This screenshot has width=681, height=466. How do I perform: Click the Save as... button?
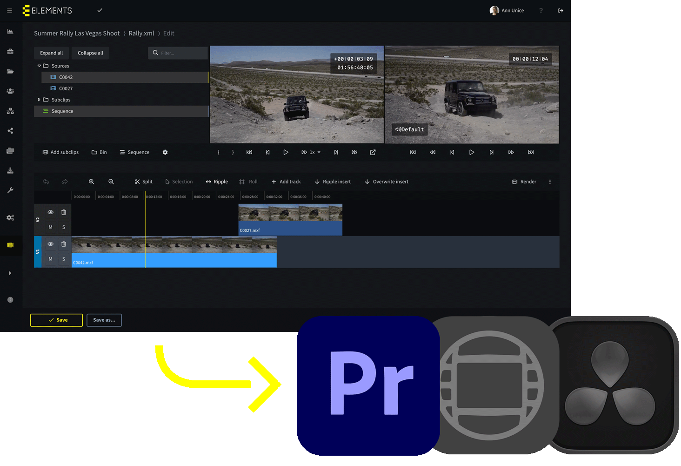click(104, 320)
